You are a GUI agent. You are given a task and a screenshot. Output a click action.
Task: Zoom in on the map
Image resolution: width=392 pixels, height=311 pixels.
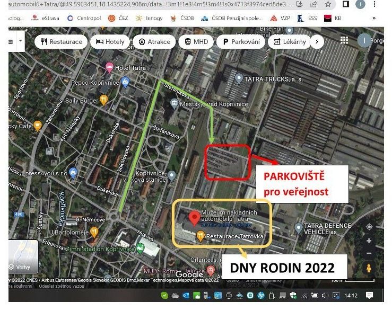(x=369, y=241)
